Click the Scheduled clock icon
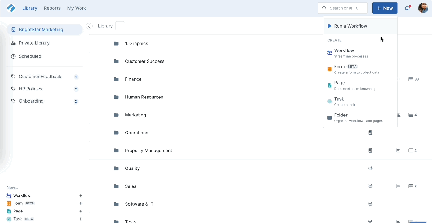 click(x=13, y=56)
